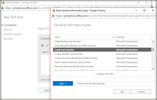Select the Credit Card Number row
The width and height of the screenshot is (157, 100).
pos(102,50)
